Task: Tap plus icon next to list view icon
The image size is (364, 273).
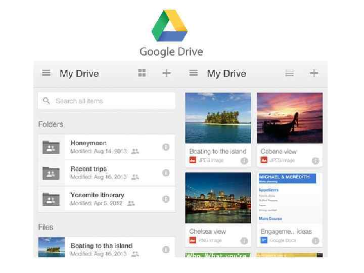Action: click(x=314, y=73)
